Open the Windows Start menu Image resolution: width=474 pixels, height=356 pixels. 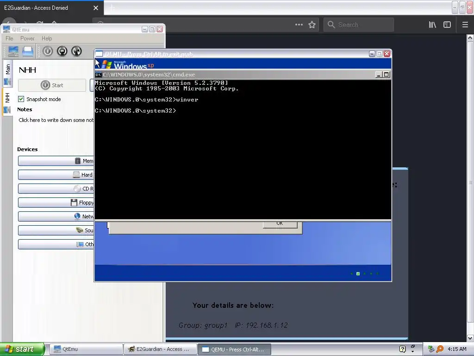coord(22,349)
